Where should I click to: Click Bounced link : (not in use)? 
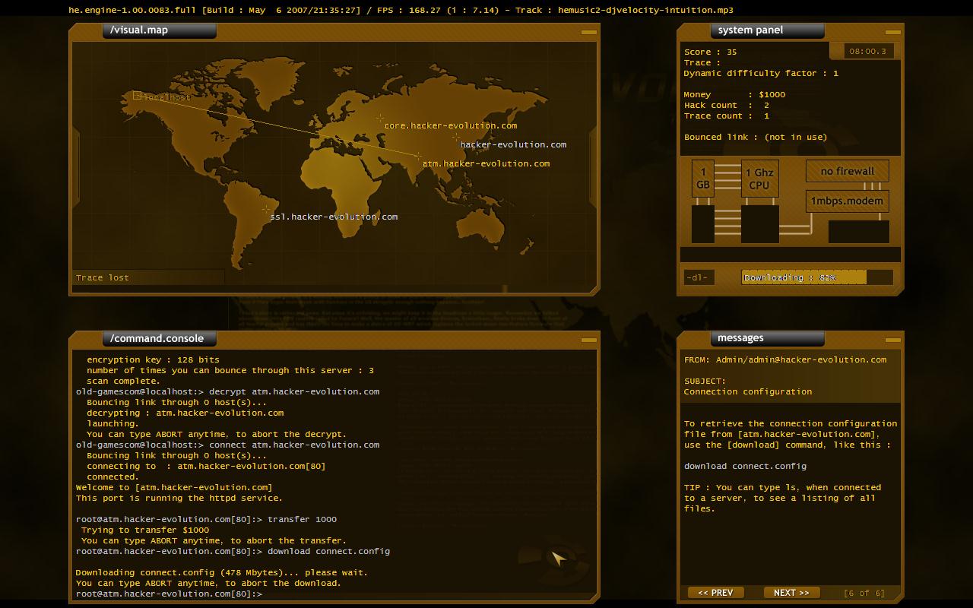point(756,137)
